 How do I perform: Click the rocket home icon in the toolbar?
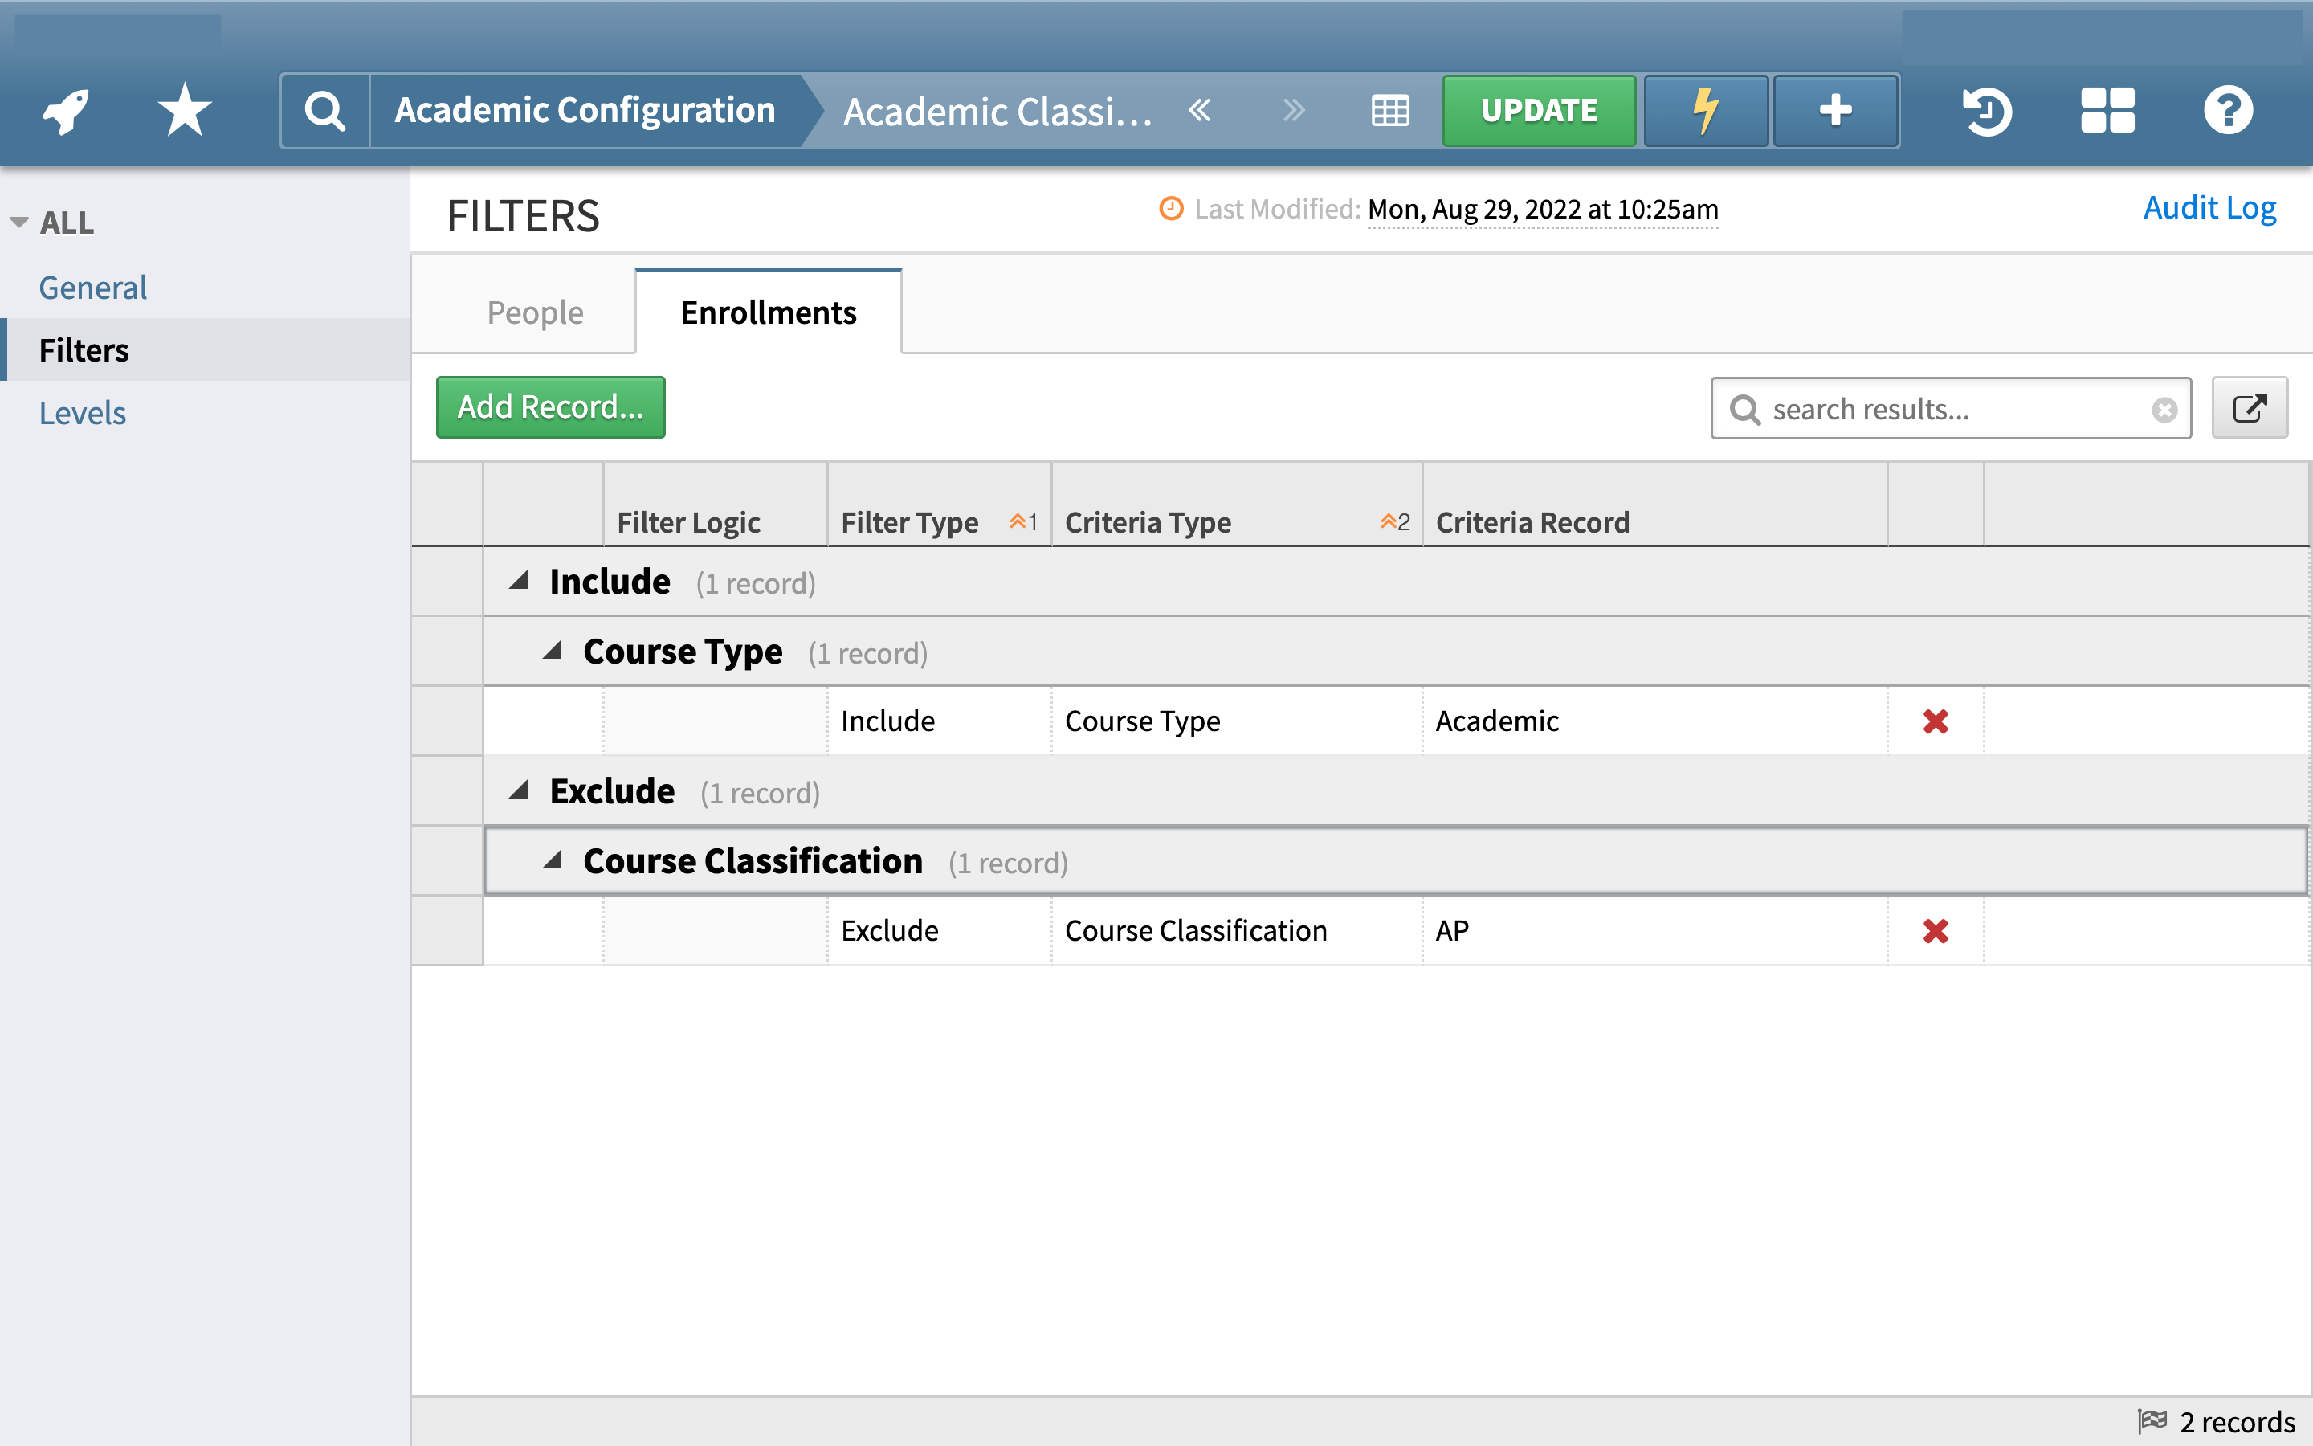(63, 109)
